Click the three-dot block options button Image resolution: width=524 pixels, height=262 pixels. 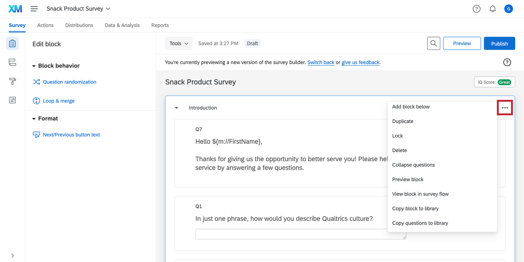click(505, 108)
